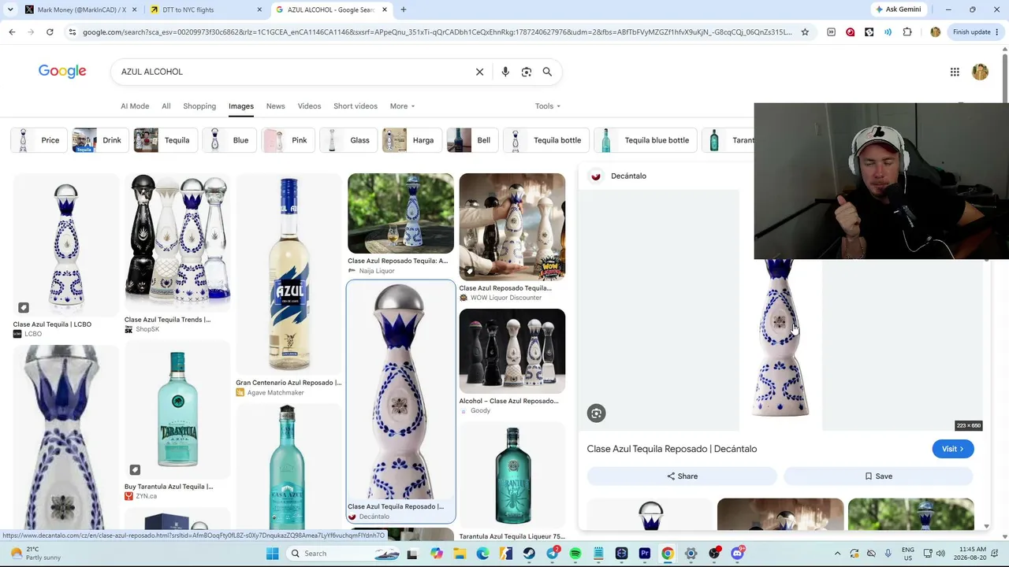Switch to the News tab
The image size is (1009, 567).
tap(275, 106)
